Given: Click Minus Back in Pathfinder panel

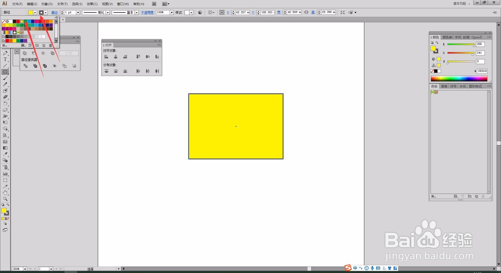Looking at the screenshot, I should 74,66.
